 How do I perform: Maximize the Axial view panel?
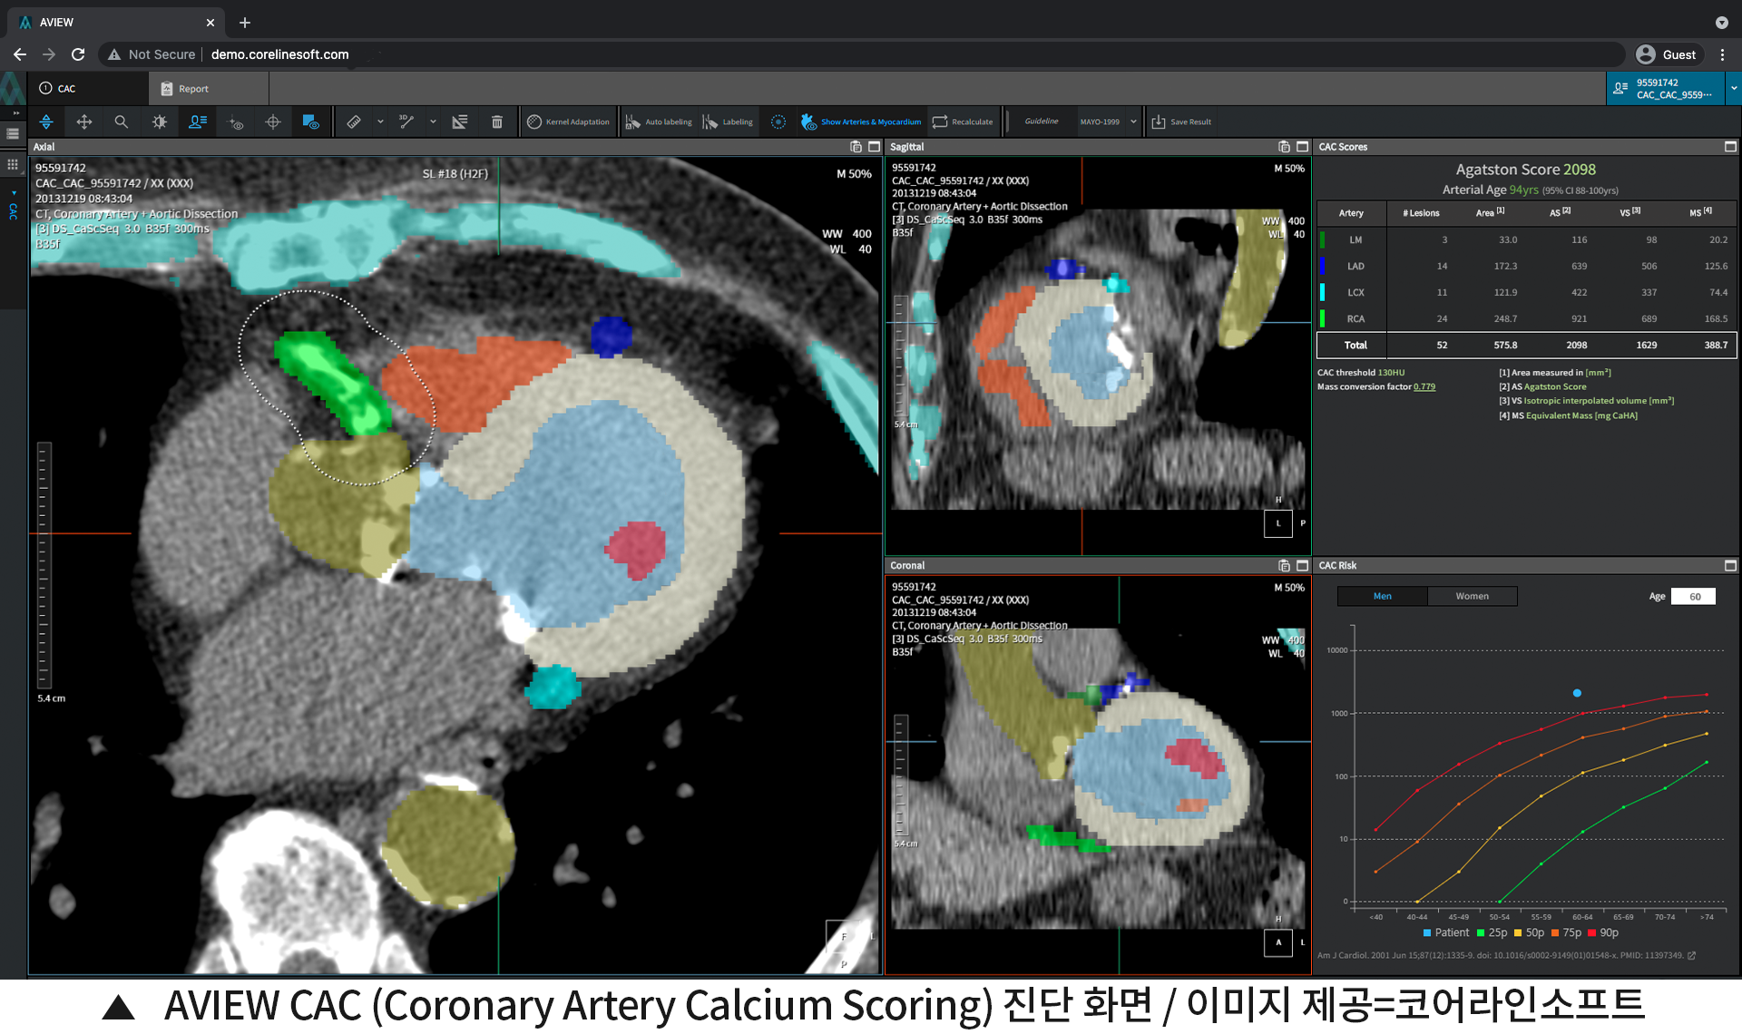875,147
